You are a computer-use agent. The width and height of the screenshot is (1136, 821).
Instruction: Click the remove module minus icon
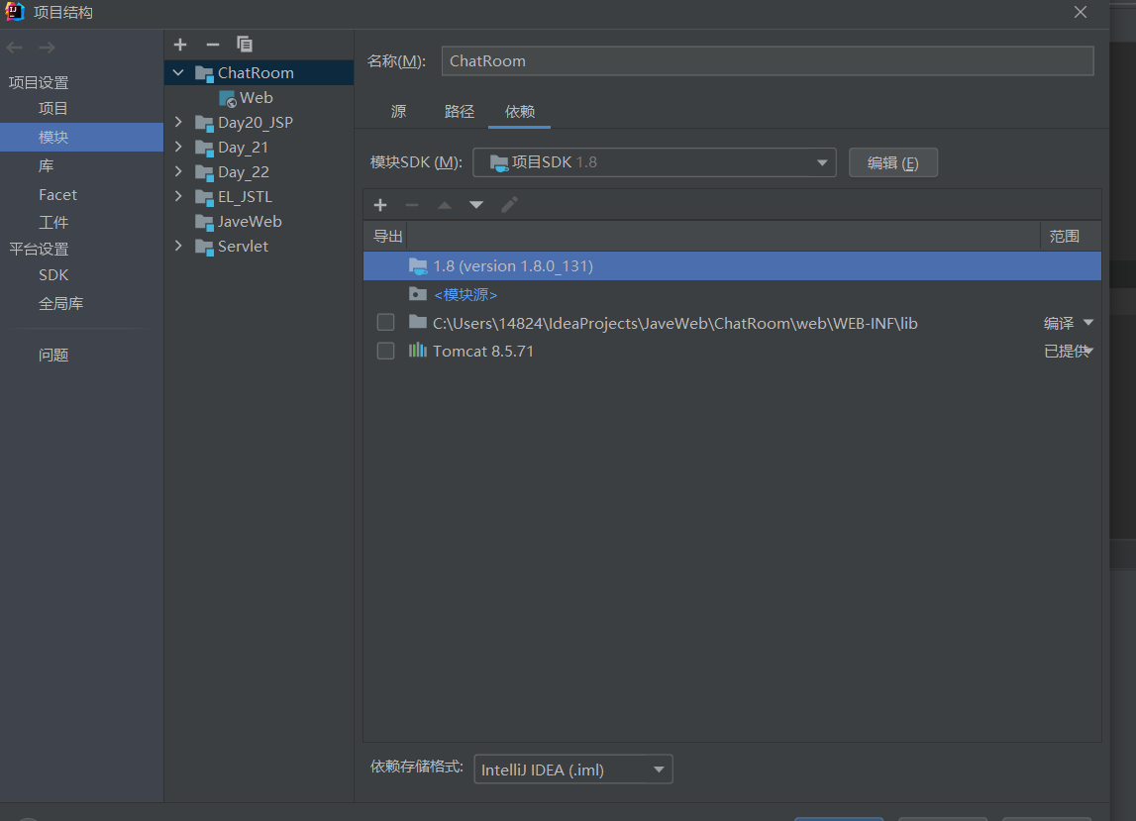click(x=212, y=45)
